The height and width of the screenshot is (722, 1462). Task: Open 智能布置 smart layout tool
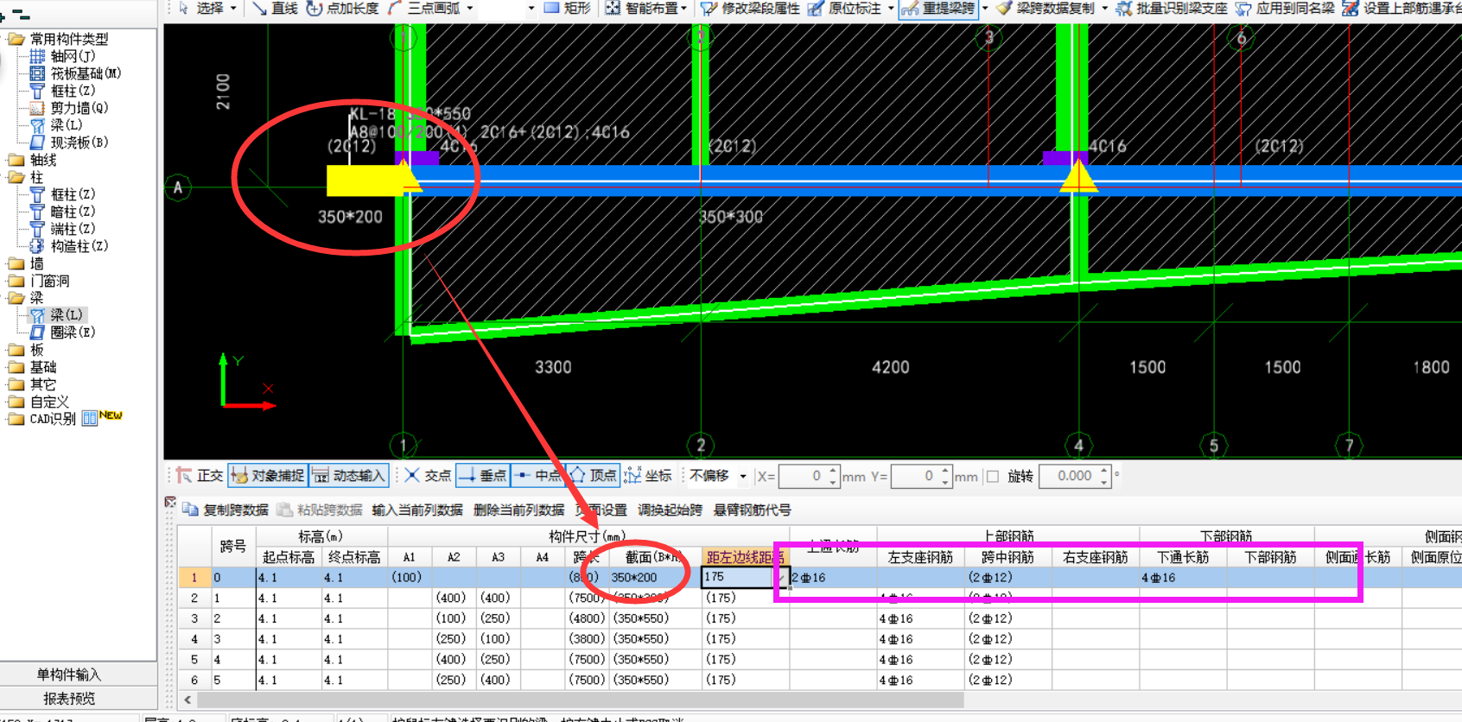[x=640, y=8]
